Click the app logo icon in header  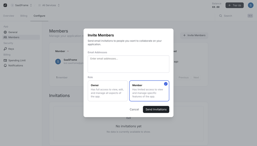tap(5, 5)
